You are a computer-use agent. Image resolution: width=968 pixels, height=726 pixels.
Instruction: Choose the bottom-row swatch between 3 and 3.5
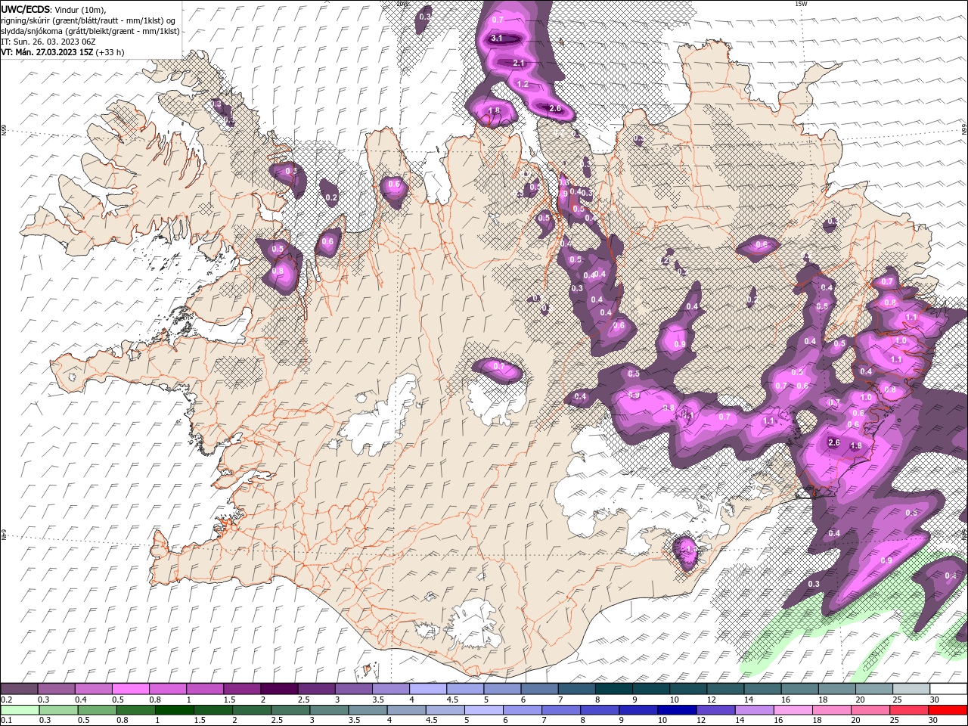click(x=328, y=709)
